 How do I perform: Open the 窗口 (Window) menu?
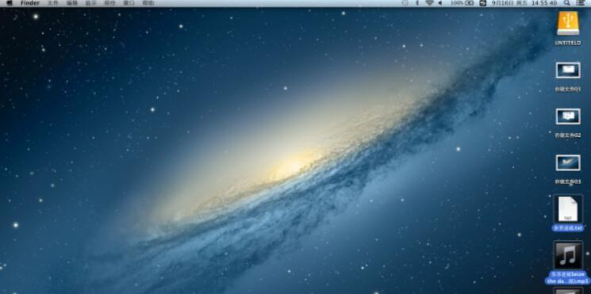pyautogui.click(x=129, y=3)
